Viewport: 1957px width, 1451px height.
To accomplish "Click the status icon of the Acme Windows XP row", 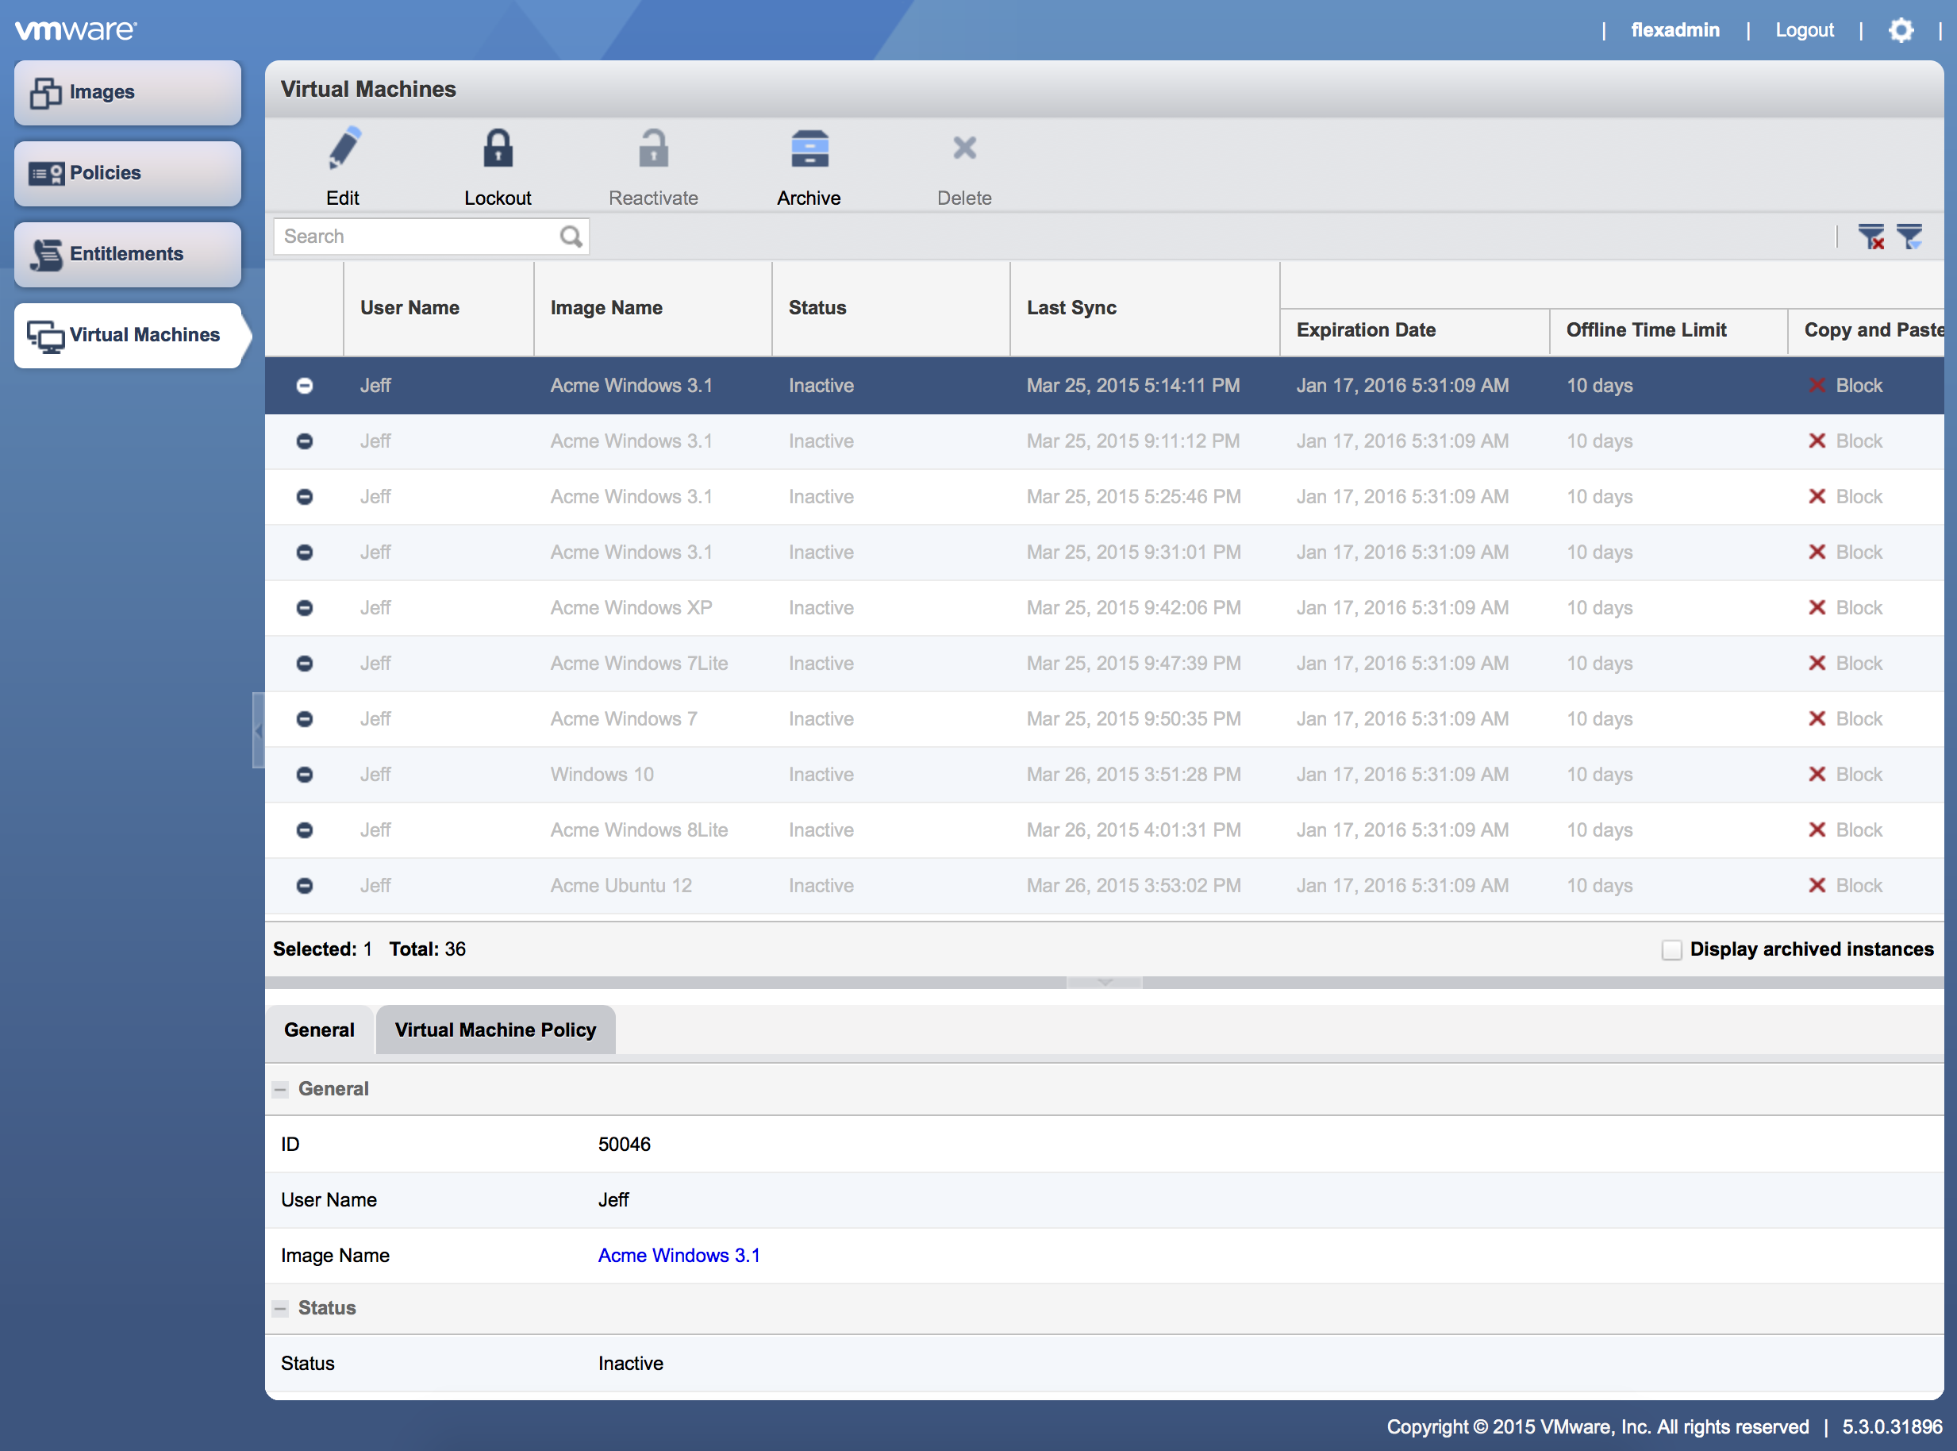I will click(x=305, y=608).
